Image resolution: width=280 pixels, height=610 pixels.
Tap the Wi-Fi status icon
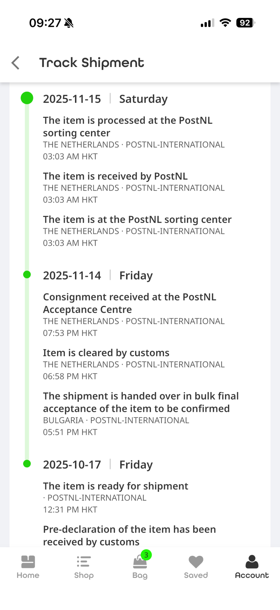tap(225, 23)
